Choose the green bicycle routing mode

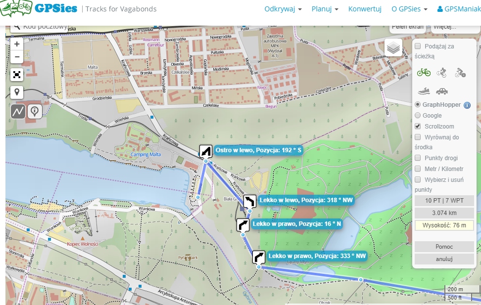tap(424, 73)
